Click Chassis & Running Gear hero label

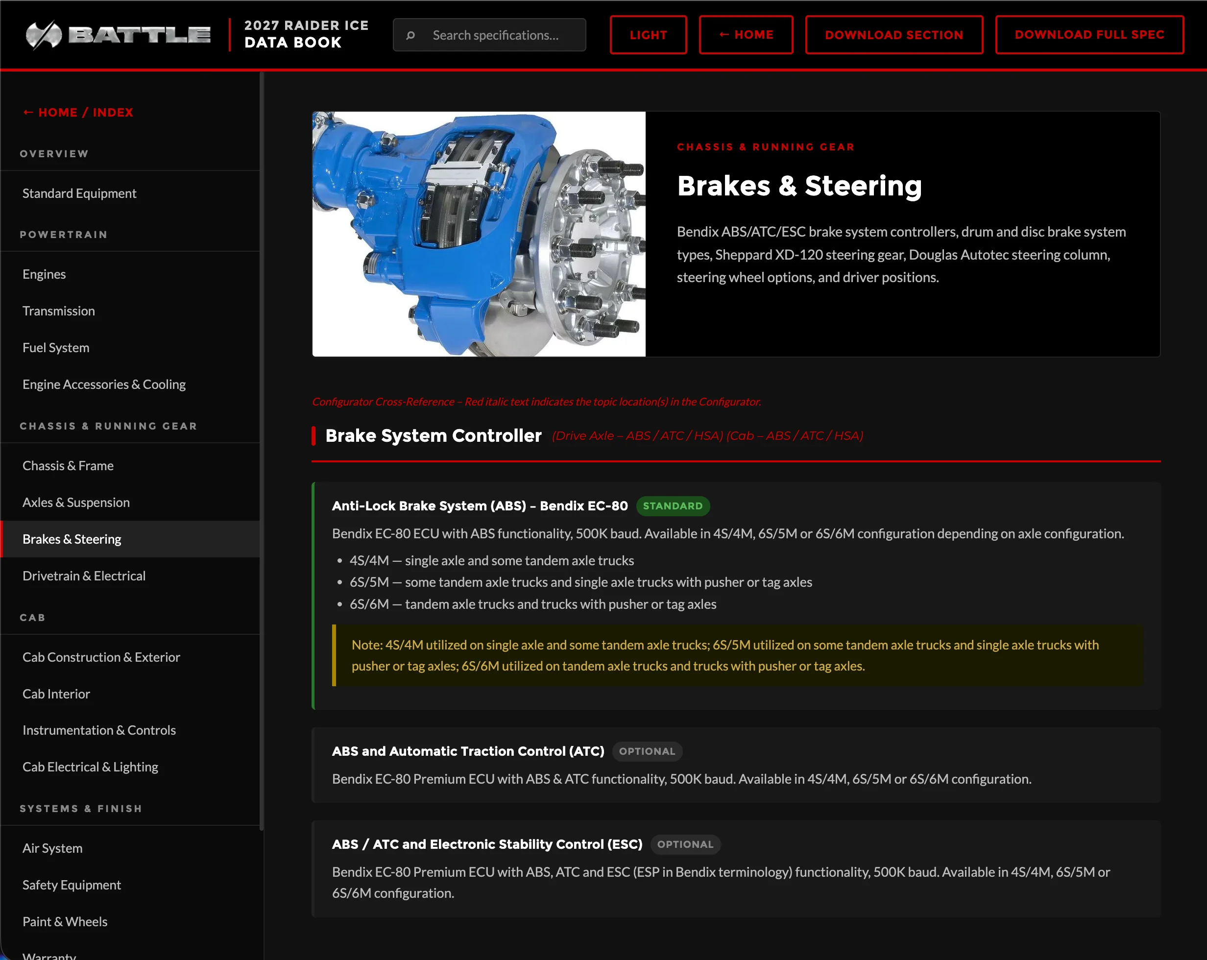(x=765, y=146)
